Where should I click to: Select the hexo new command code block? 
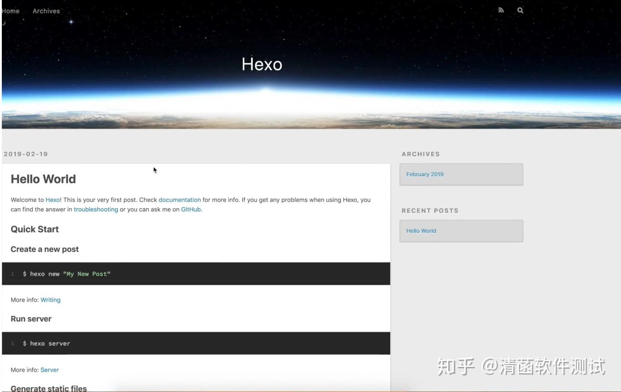pos(67,273)
